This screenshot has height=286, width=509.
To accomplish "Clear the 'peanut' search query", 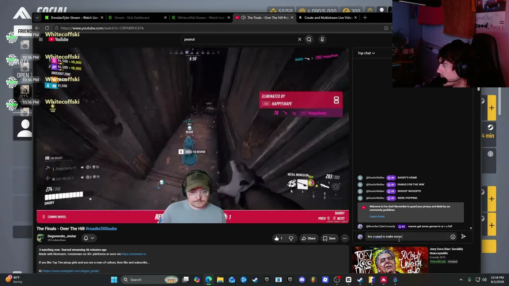I will coord(299,39).
